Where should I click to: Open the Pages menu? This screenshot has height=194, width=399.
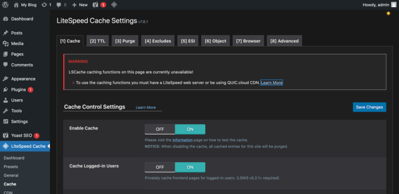17,54
